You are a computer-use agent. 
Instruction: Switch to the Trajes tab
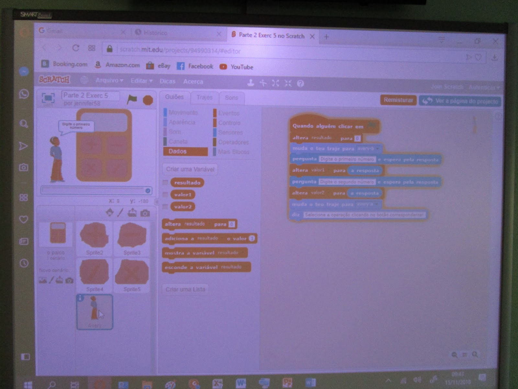tap(204, 97)
